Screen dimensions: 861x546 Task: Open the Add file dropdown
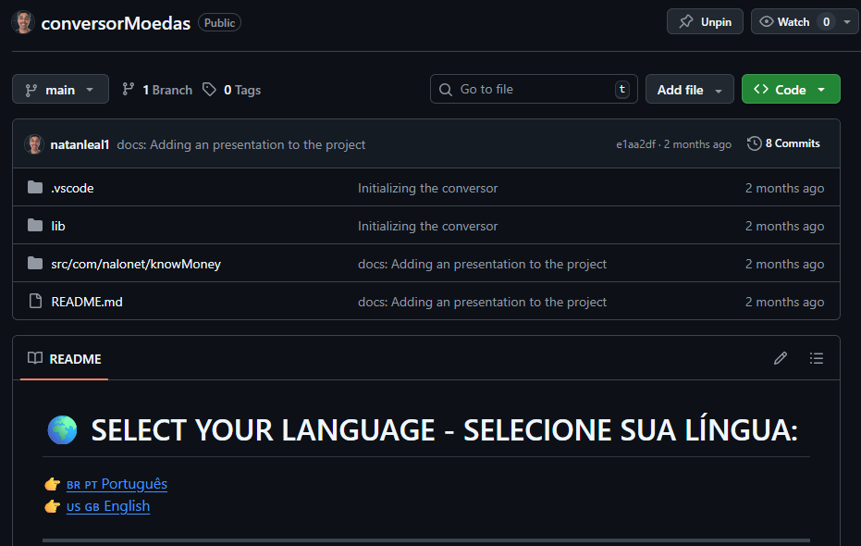(x=689, y=90)
